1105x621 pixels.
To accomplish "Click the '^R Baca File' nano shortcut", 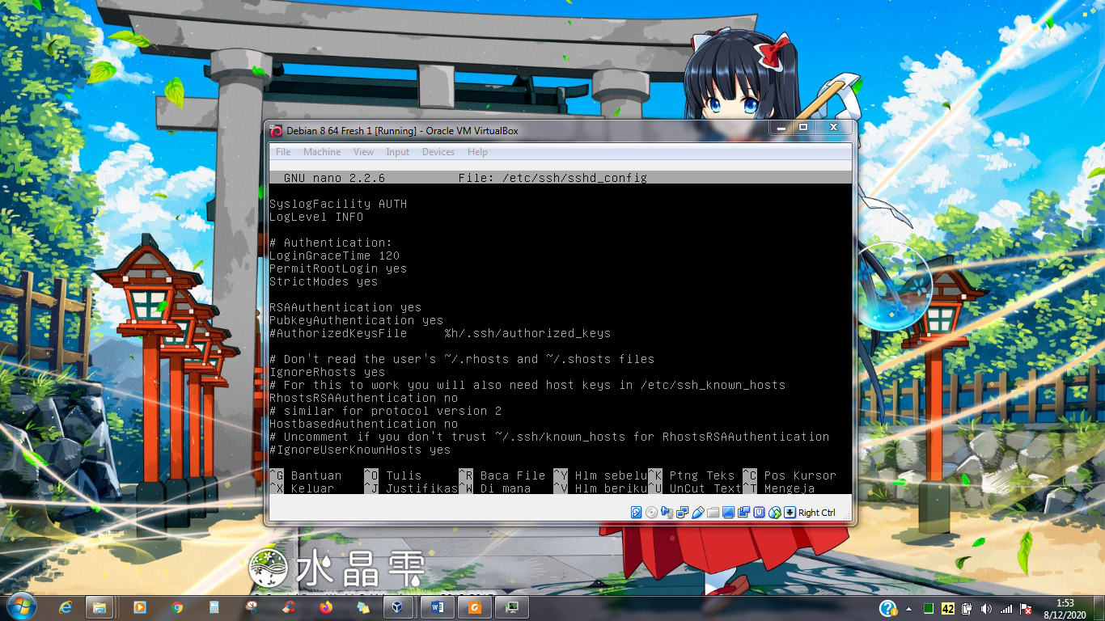I will (x=502, y=475).
